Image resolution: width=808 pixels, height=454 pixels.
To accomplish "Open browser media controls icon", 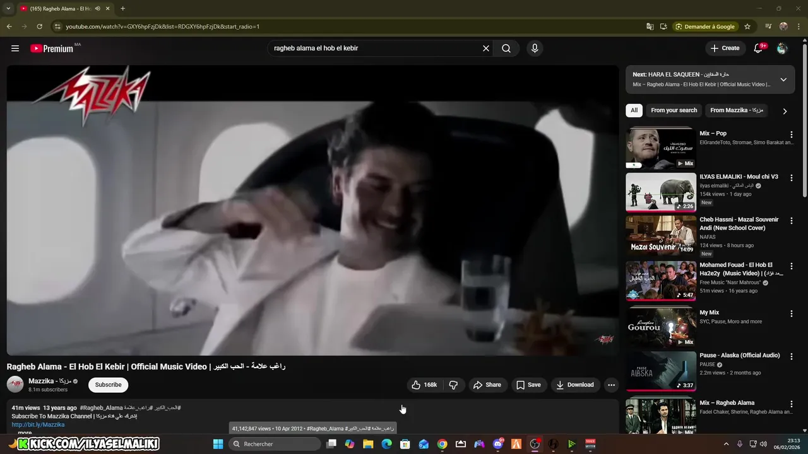I will pyautogui.click(x=768, y=26).
